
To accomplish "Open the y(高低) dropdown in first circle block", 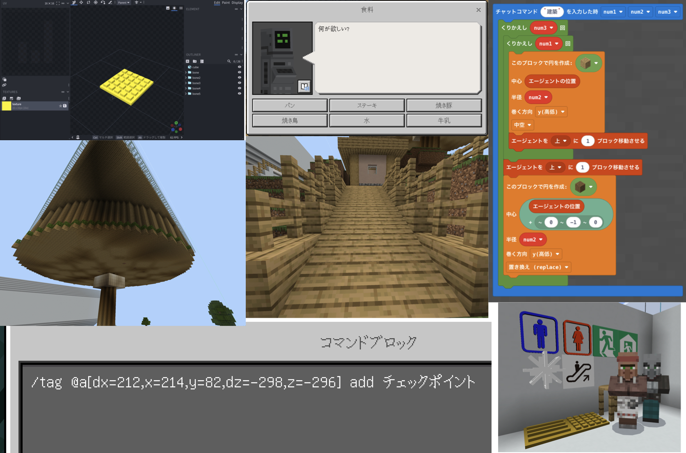I will pos(551,112).
